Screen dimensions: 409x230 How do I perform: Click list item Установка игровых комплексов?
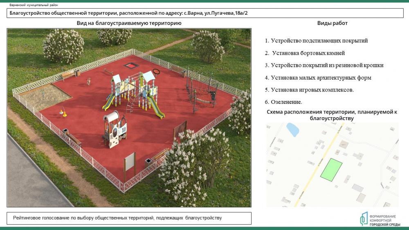(x=309, y=90)
